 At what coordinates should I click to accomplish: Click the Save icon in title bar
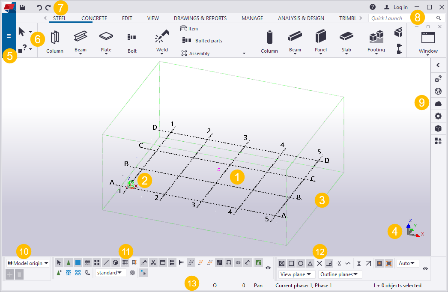point(22,8)
